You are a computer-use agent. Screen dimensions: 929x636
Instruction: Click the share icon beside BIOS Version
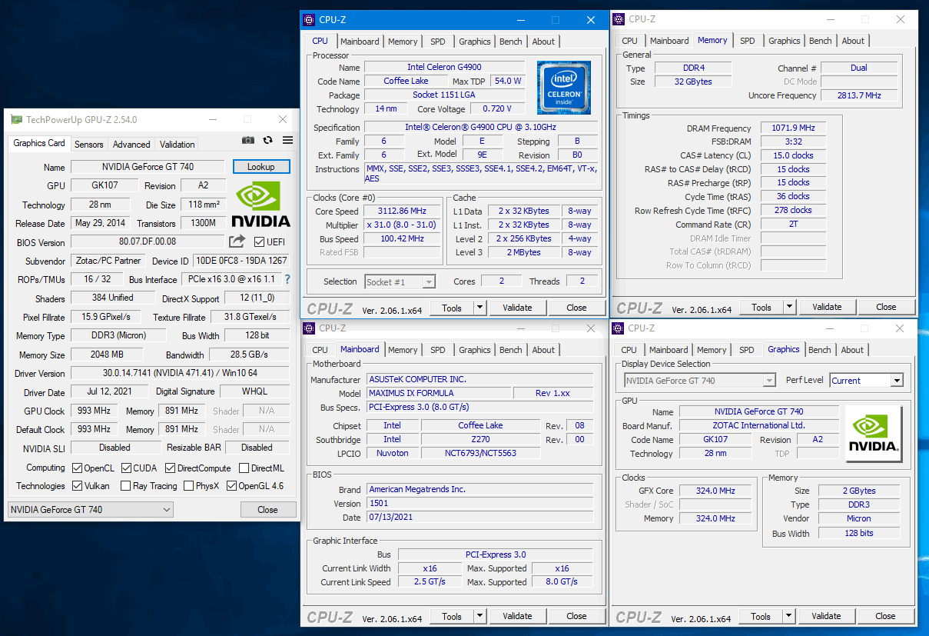click(x=237, y=241)
